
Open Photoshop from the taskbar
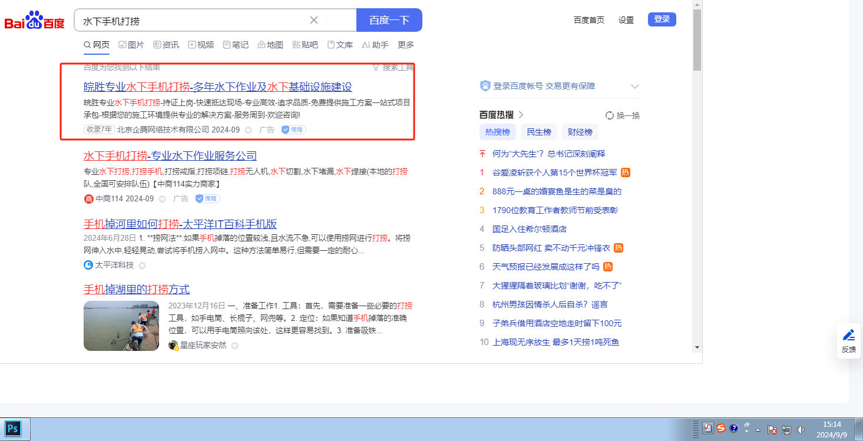(x=13, y=429)
